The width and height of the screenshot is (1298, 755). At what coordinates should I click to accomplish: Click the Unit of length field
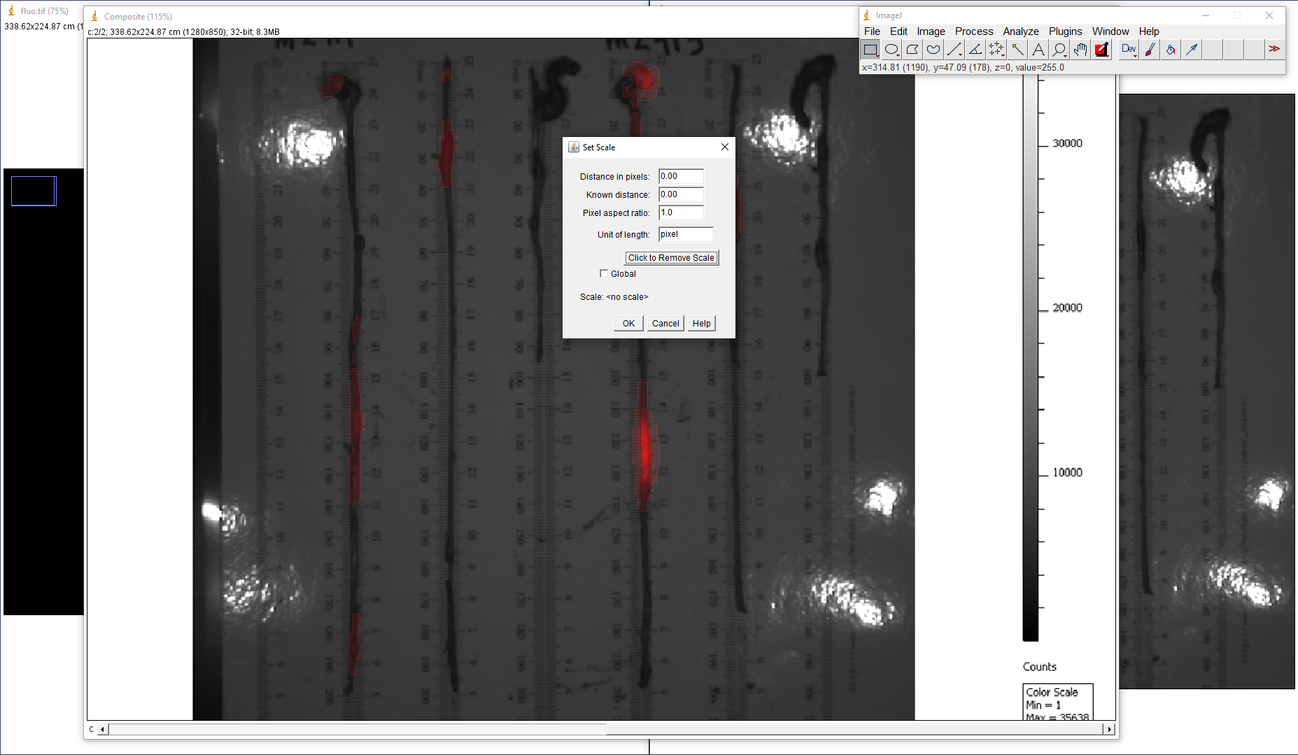click(685, 235)
